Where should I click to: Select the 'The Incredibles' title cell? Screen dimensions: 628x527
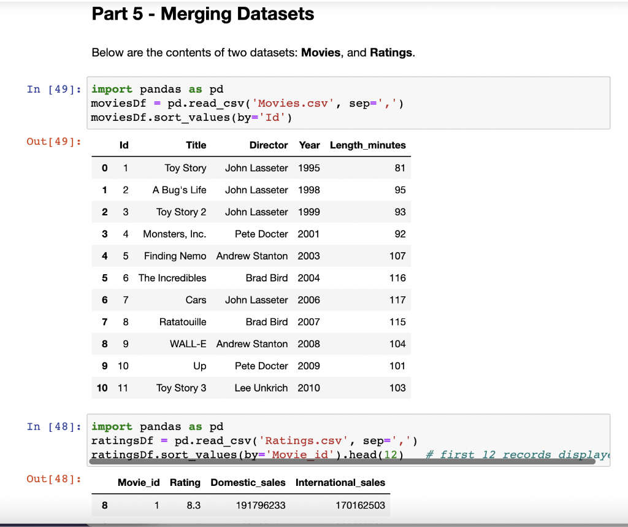[172, 278]
